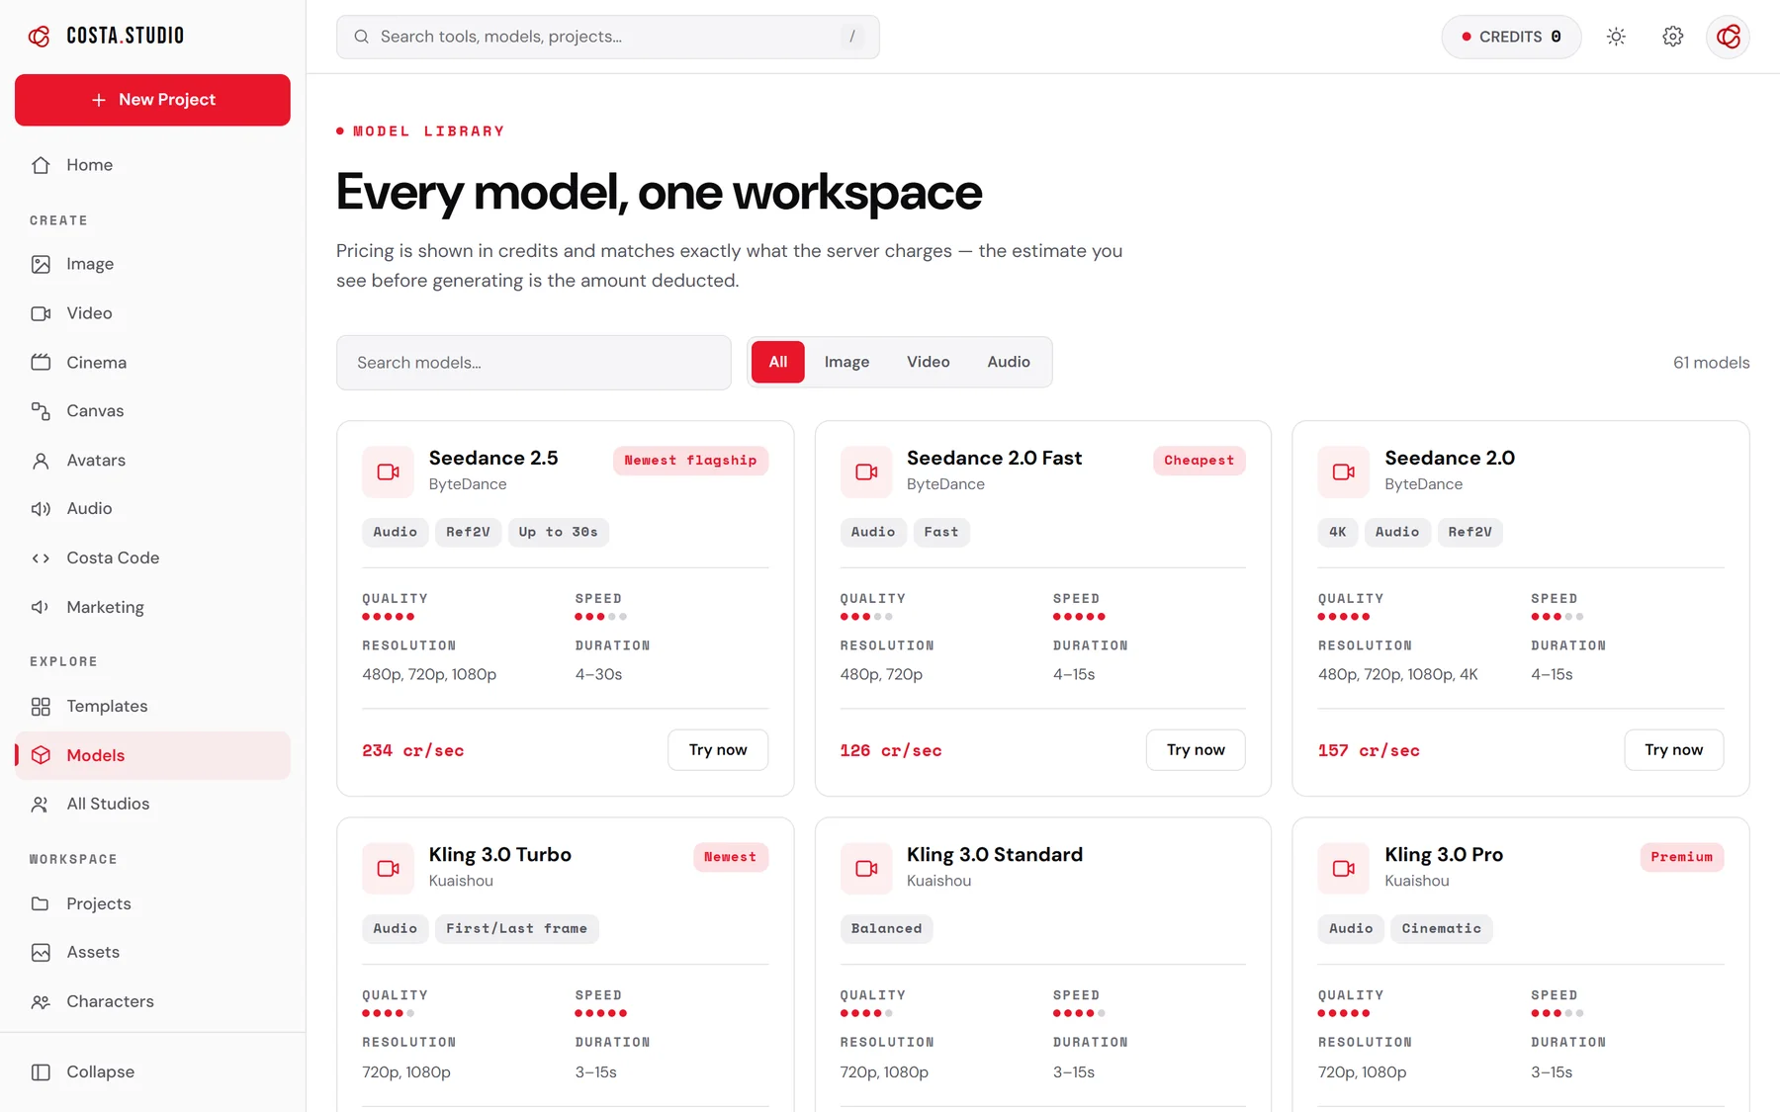Open Projects in the sidebar
Screen dimensions: 1780x1112
[x=152, y=903]
